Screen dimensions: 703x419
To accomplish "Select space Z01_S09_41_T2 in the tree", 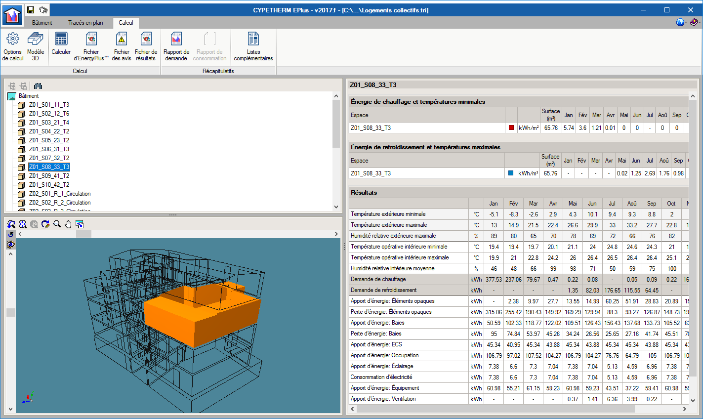I will [x=49, y=176].
